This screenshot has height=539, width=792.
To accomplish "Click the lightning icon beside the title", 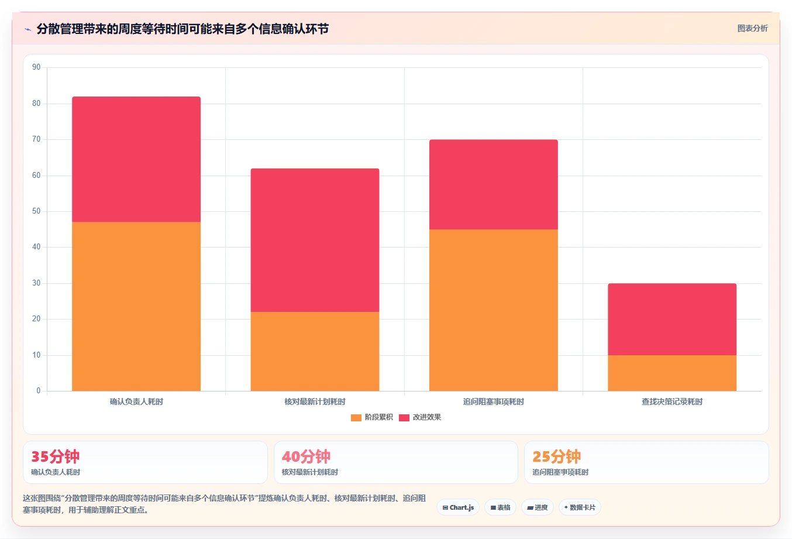I will 27,29.
